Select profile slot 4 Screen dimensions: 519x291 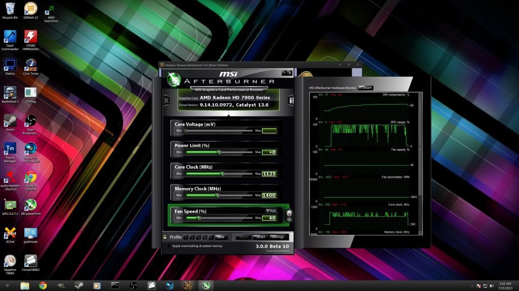pyautogui.click(x=205, y=237)
